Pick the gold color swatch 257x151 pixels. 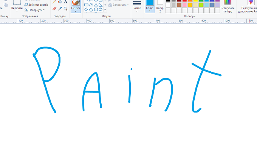190,5
